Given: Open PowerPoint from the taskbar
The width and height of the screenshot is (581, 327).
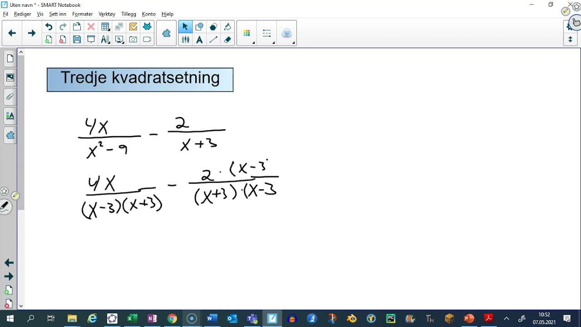Looking at the screenshot, I should click(469, 318).
